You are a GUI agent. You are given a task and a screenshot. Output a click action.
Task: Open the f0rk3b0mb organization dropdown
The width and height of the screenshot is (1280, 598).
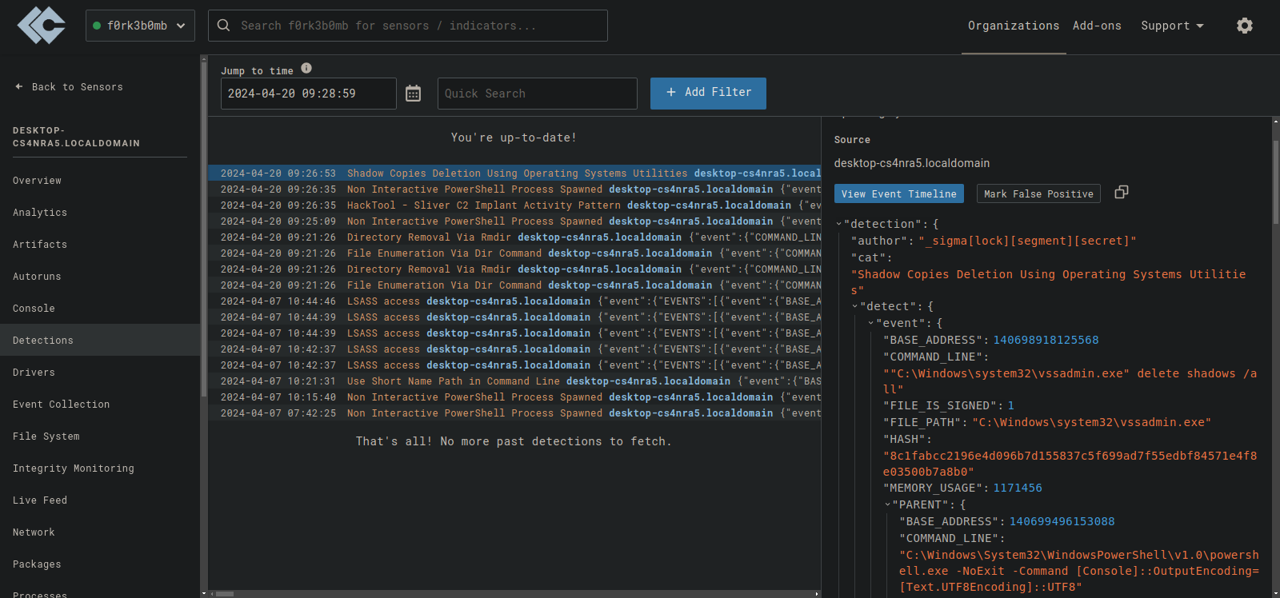tap(140, 26)
